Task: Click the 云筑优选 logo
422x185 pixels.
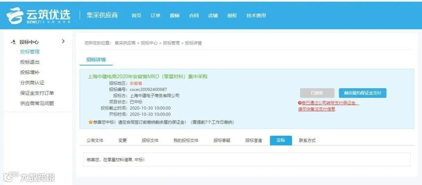Action: [x=38, y=16]
